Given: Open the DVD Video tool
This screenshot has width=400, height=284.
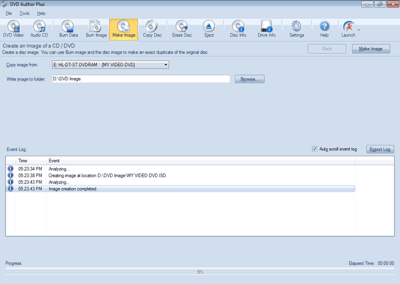Looking at the screenshot, I should coord(13,29).
